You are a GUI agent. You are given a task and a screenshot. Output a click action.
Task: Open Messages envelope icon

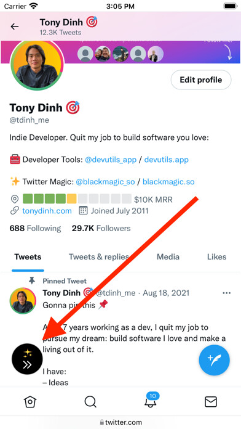point(211,402)
